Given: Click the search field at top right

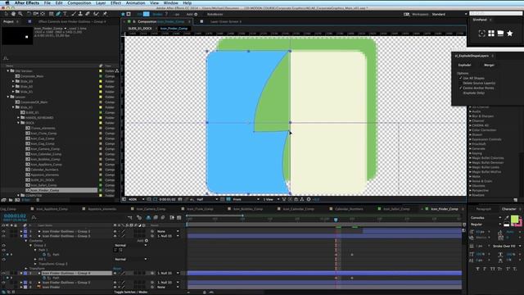Looking at the screenshot, I should click(495, 14).
